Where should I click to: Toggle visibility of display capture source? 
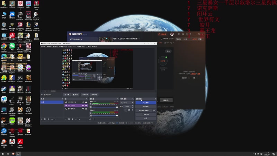point(83,109)
